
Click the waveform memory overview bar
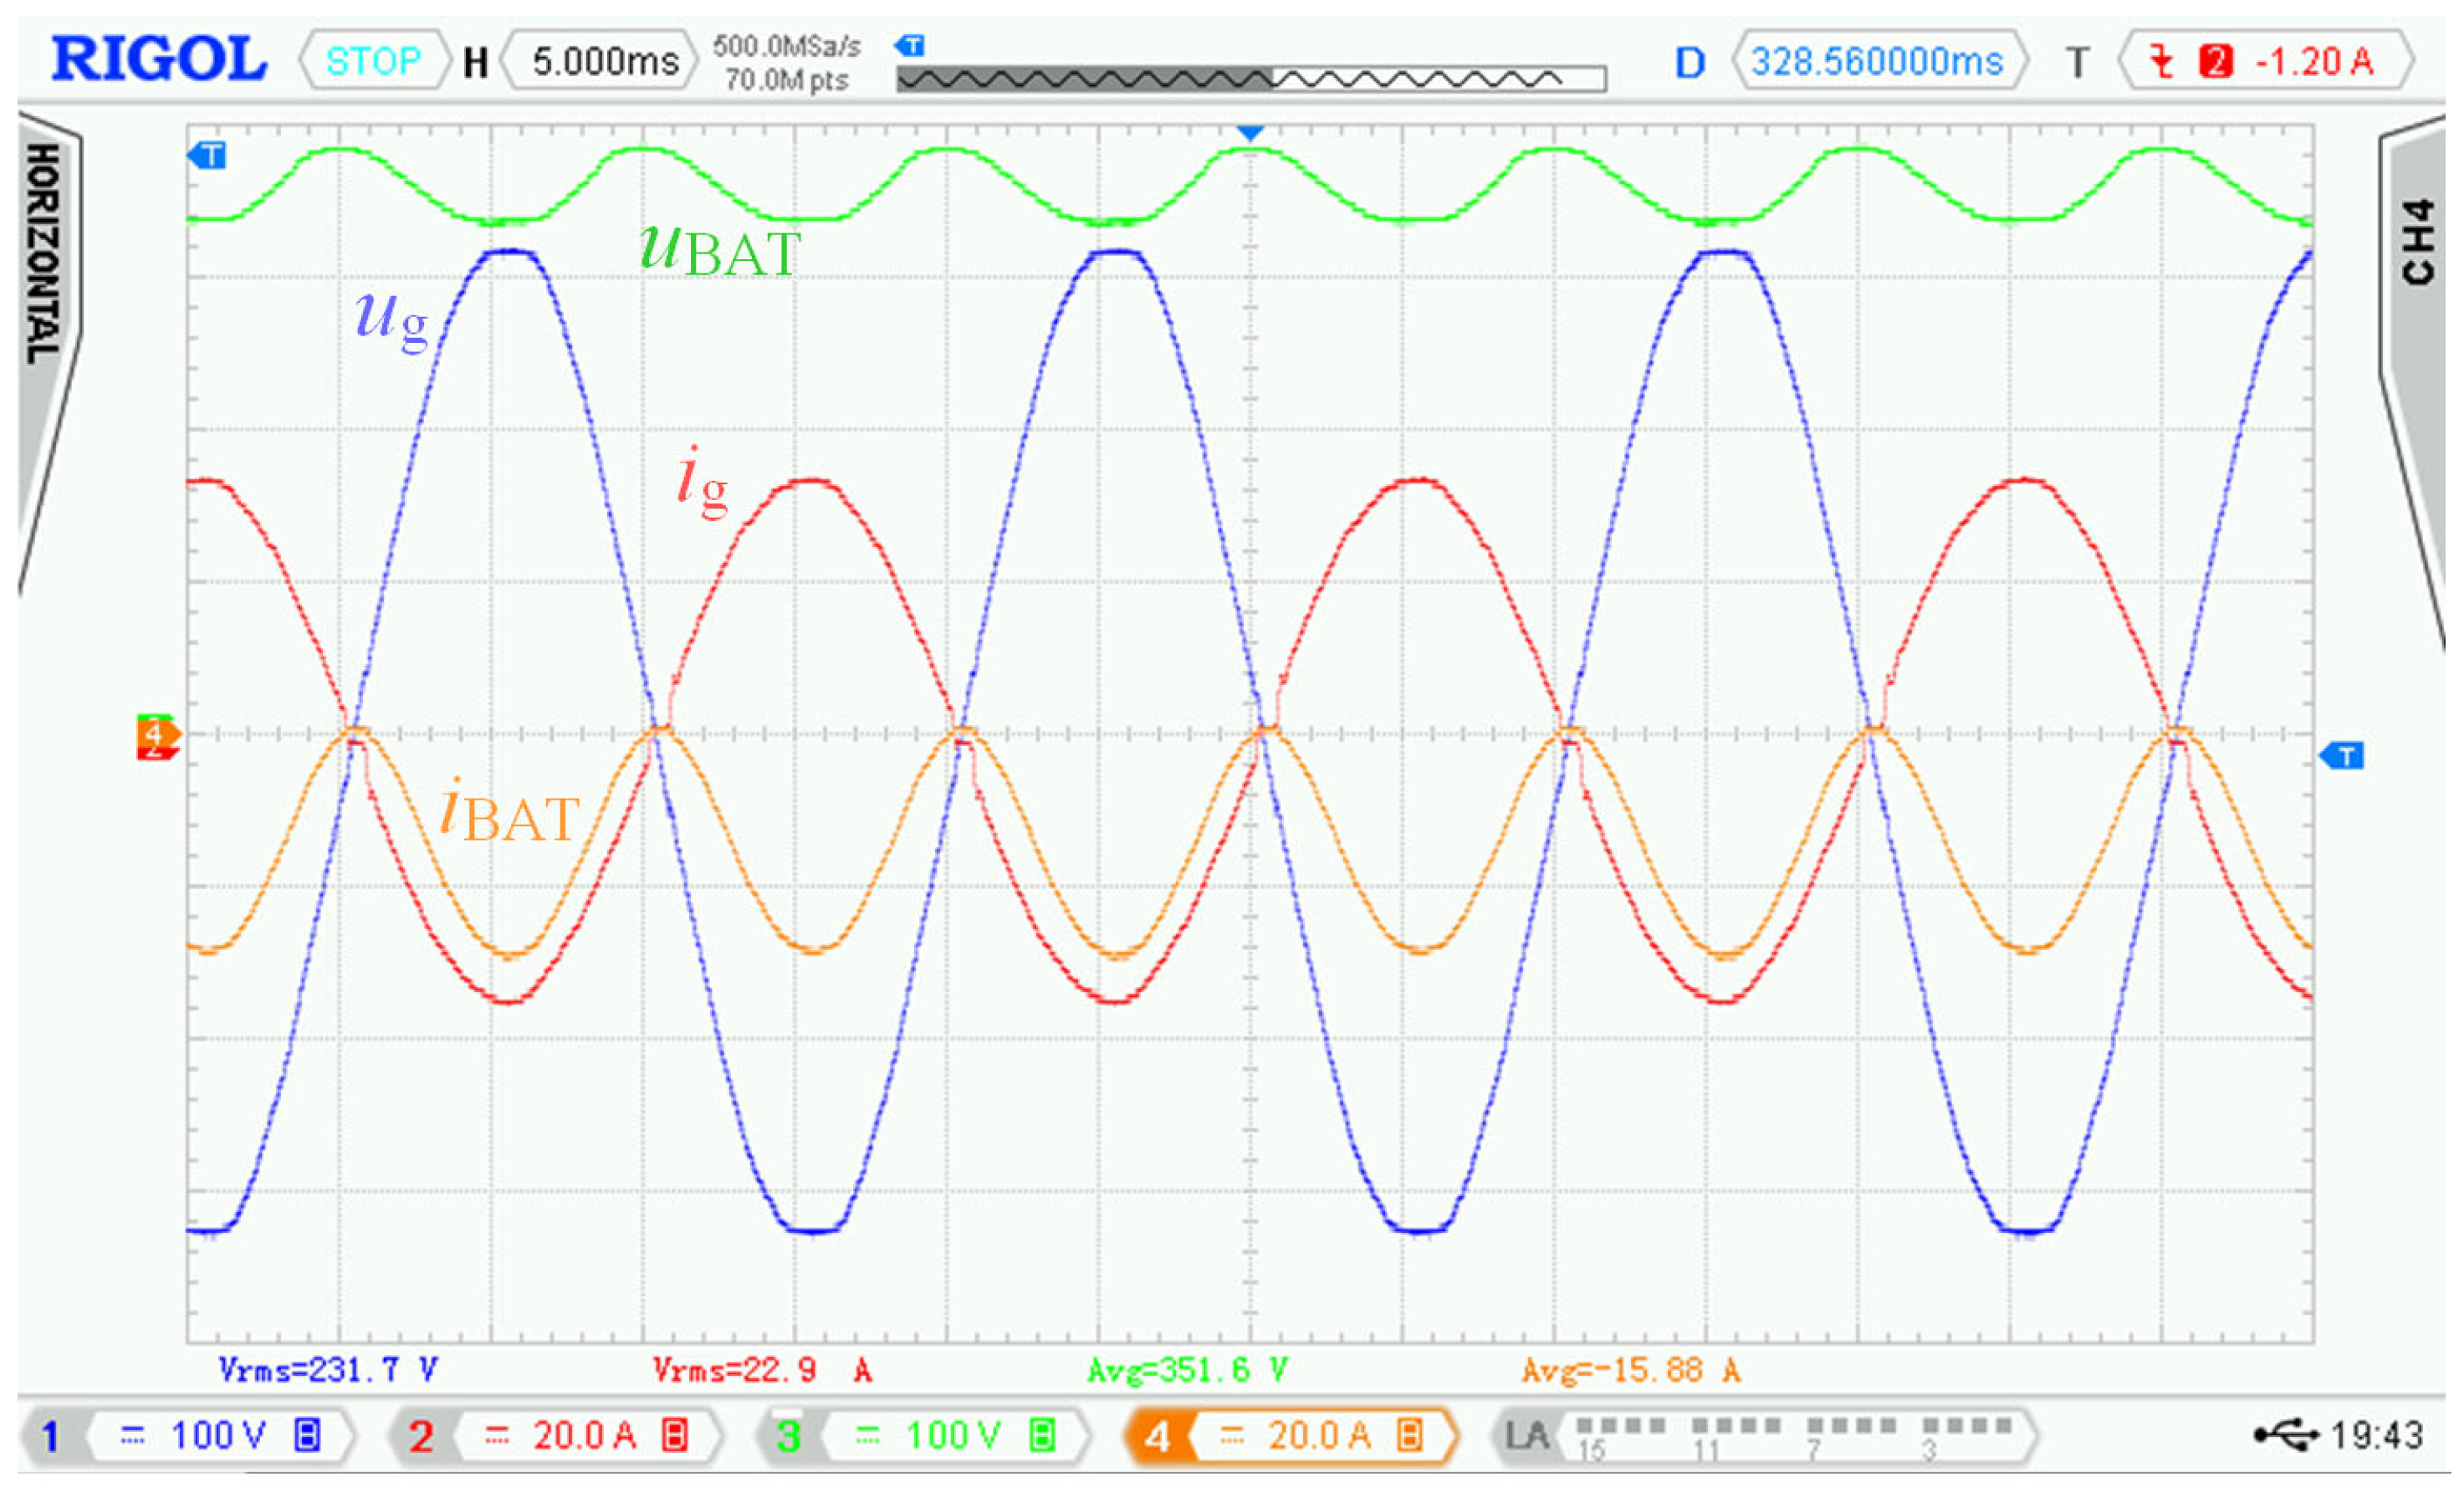tap(1250, 79)
